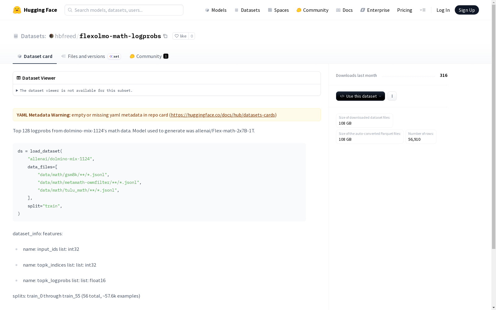Image resolution: width=496 pixels, height=310 pixels.
Task: Open the flexolmo-math-logprobs dataset link
Action: point(120,36)
